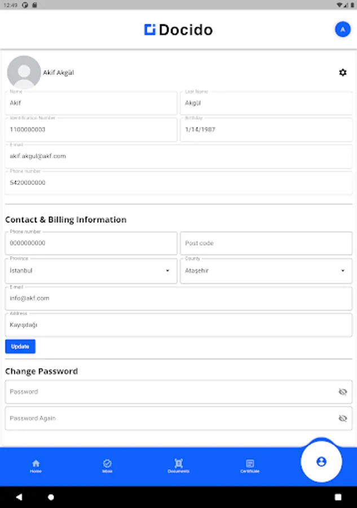357x508 pixels.
Task: Open Certificate from bottom navigation
Action: point(250,466)
